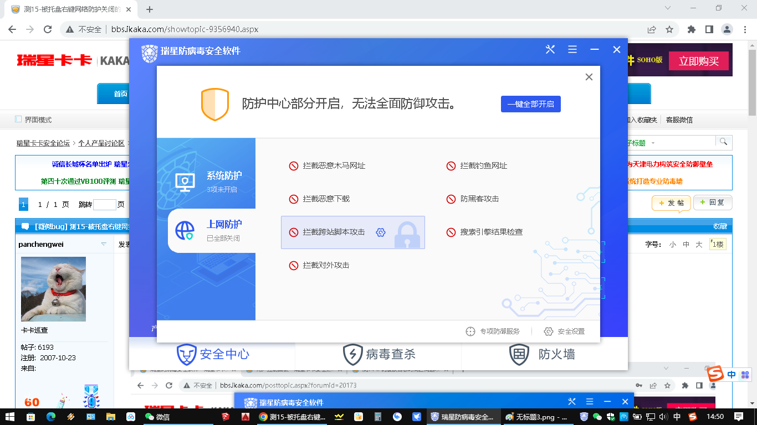Image resolution: width=757 pixels, height=425 pixels.
Task: Open 安全设置 at the panel bottom
Action: point(564,331)
